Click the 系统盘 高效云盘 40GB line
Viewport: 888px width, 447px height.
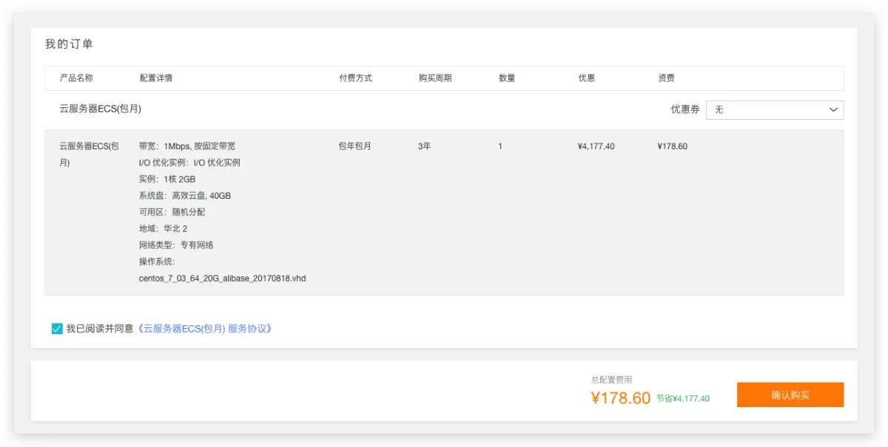click(x=184, y=196)
